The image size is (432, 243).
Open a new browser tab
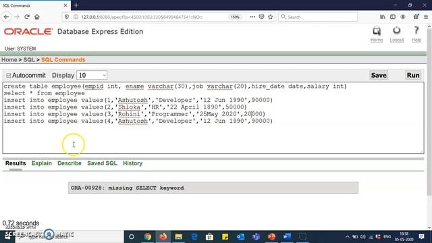click(x=76, y=5)
